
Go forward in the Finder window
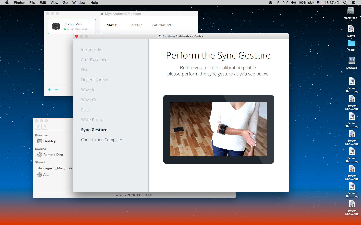[x=45, y=127]
